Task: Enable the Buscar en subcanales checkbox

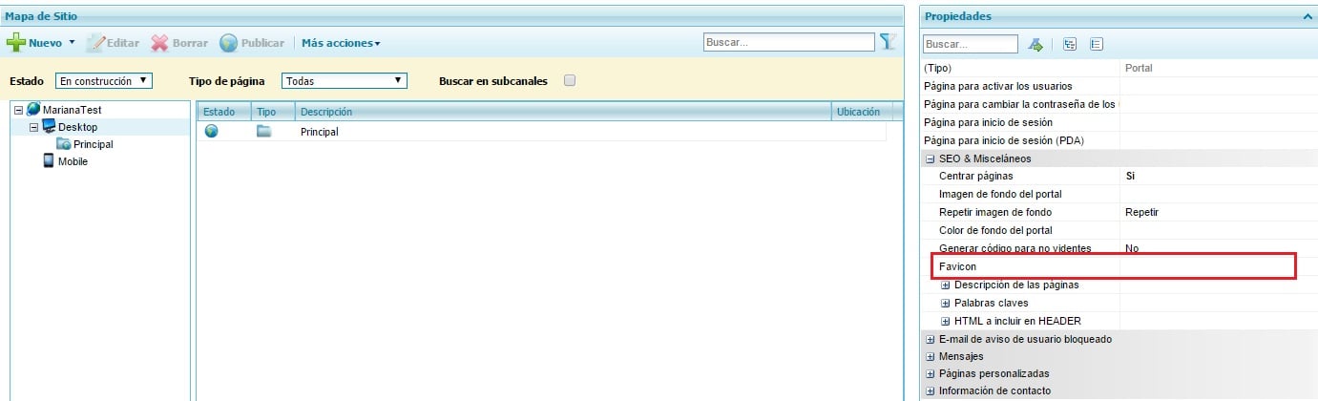Action: coord(570,81)
